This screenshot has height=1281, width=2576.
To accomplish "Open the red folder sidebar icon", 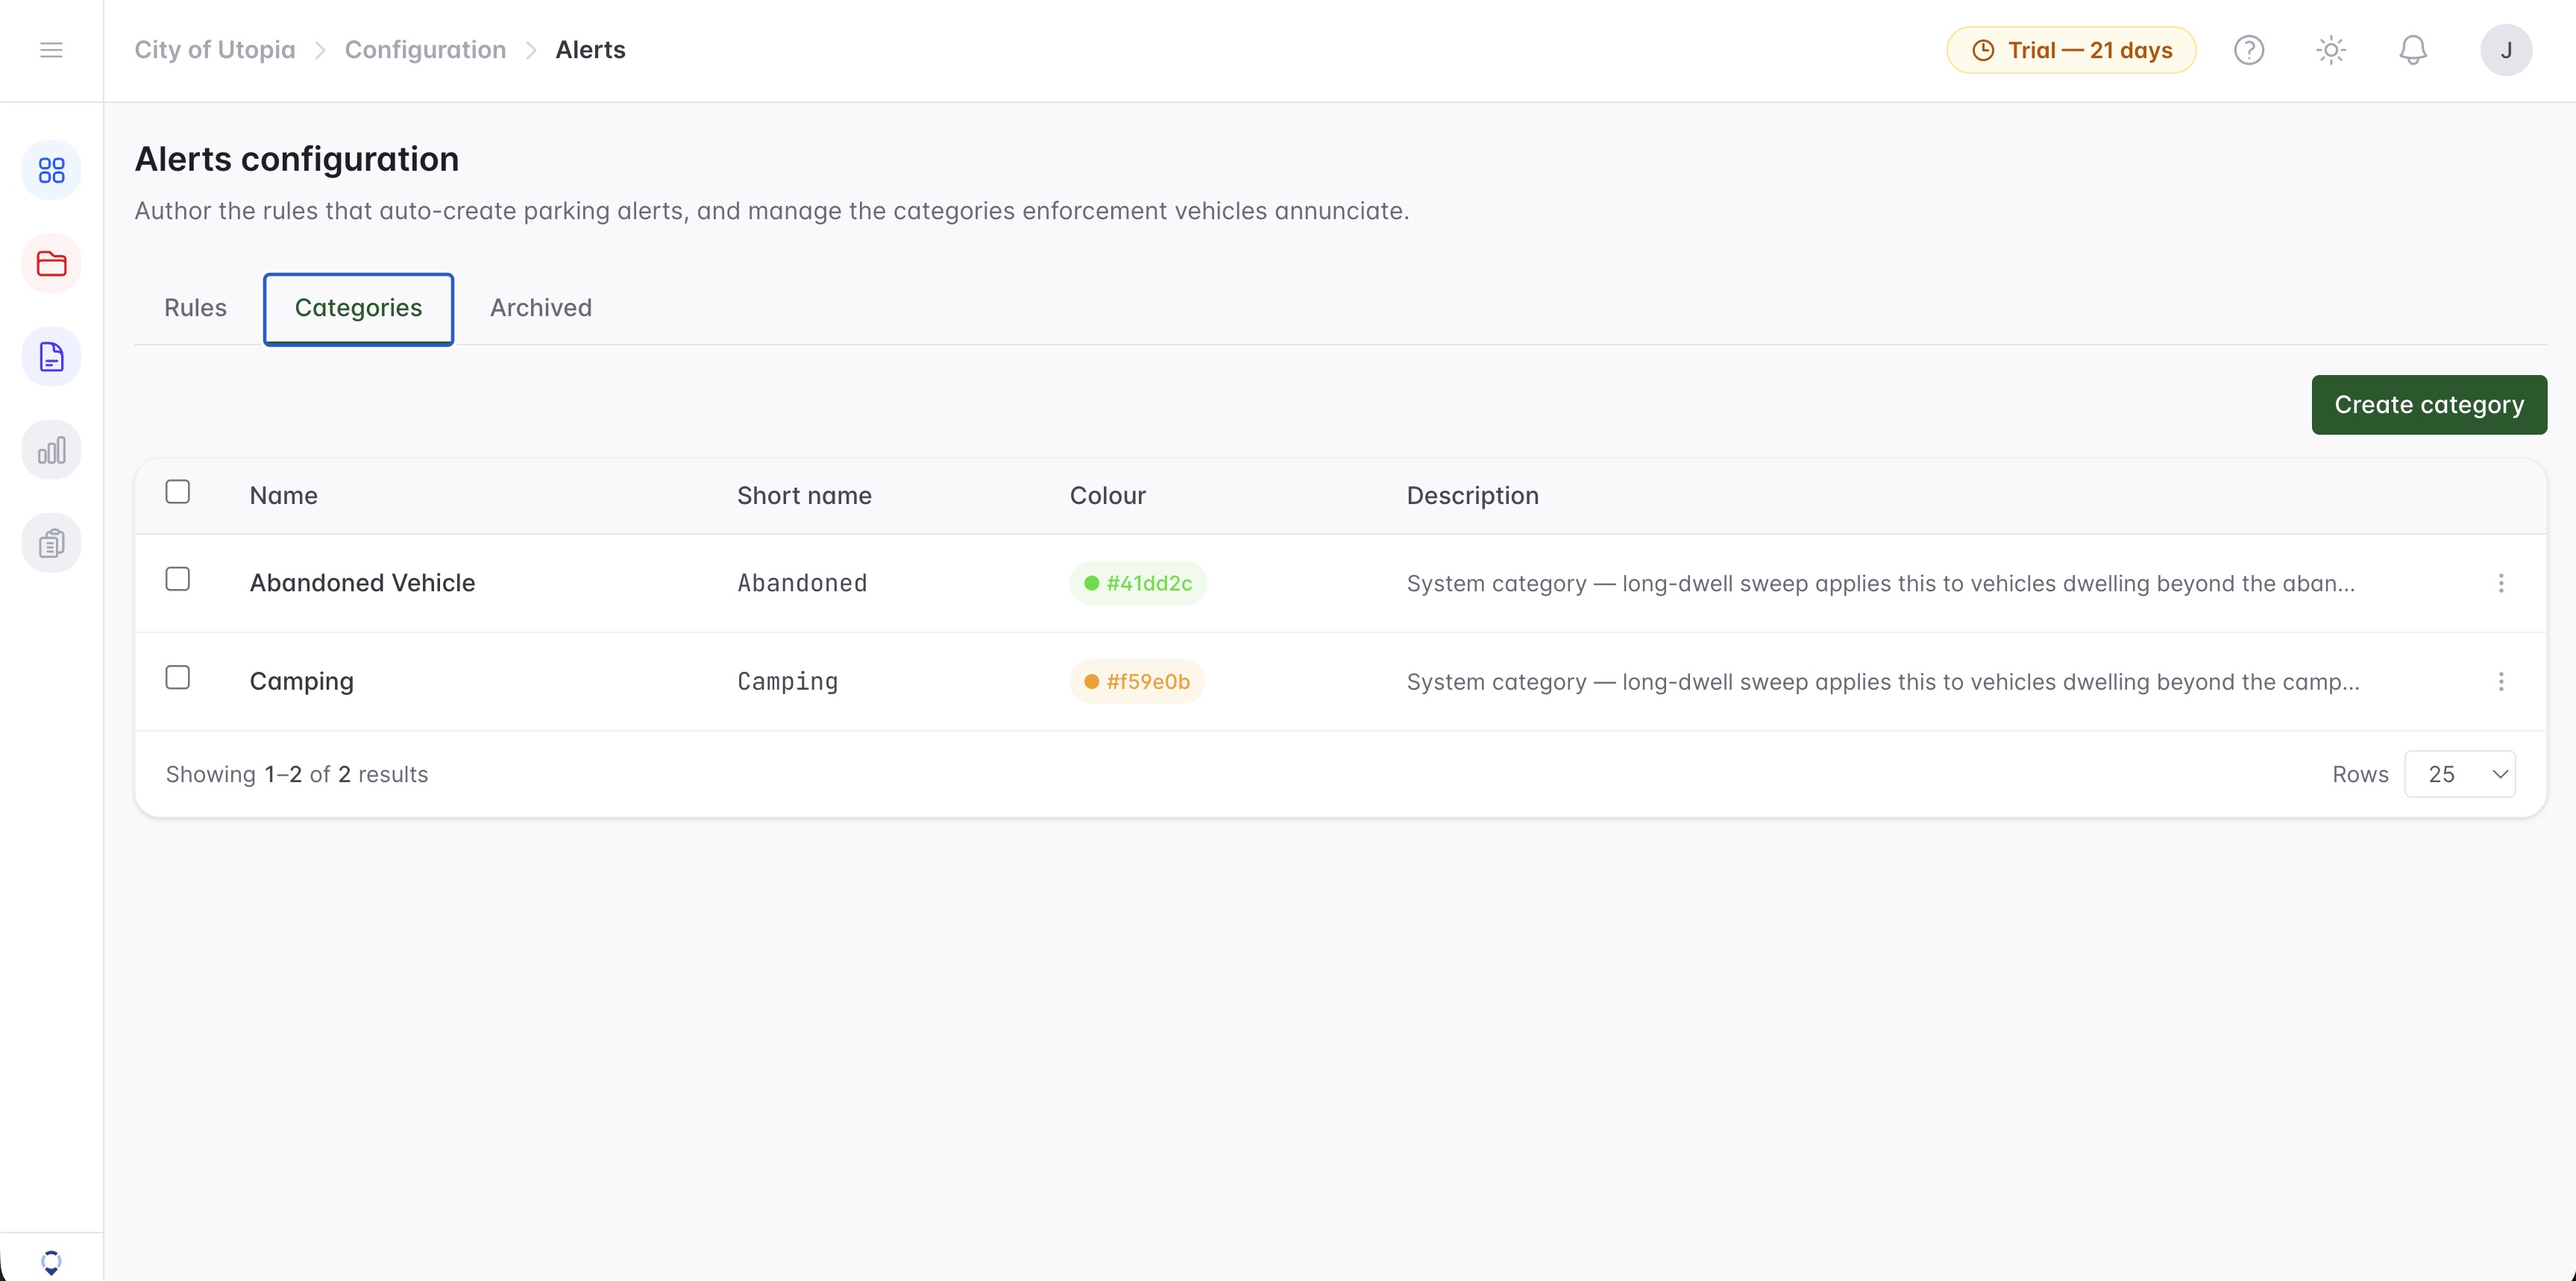I will 51,264.
